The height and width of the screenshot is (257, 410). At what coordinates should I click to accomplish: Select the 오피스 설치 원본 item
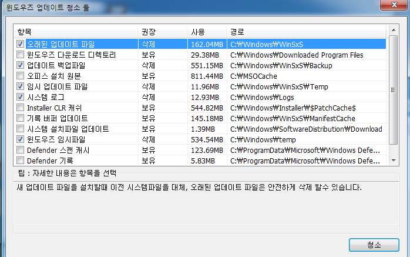(54, 76)
